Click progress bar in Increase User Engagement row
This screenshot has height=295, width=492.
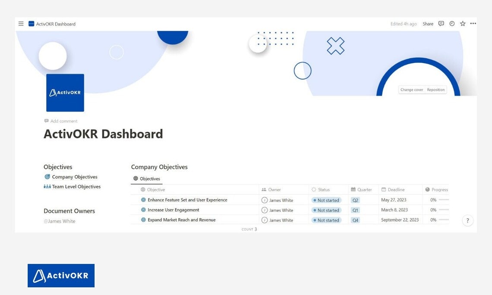click(444, 210)
